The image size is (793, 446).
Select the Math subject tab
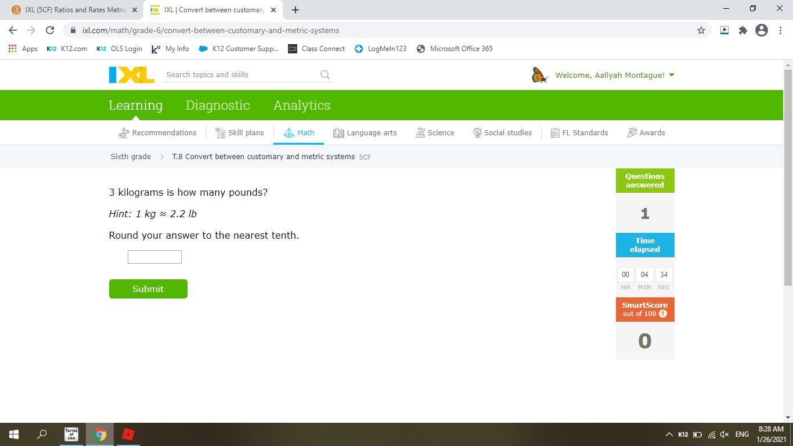pyautogui.click(x=299, y=133)
